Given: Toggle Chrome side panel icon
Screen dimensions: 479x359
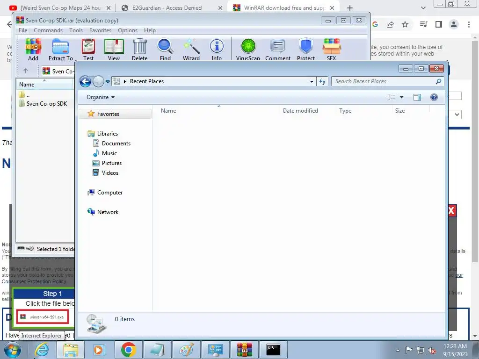Looking at the screenshot, I should click(439, 24).
